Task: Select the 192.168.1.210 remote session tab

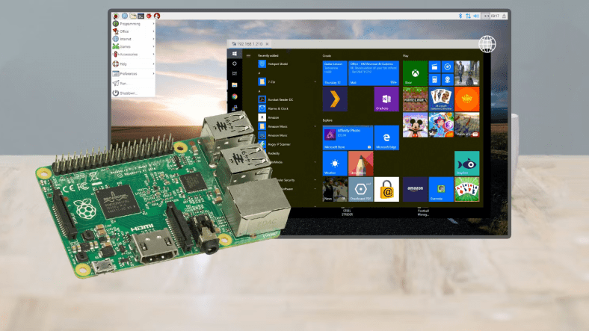Action: coord(248,44)
